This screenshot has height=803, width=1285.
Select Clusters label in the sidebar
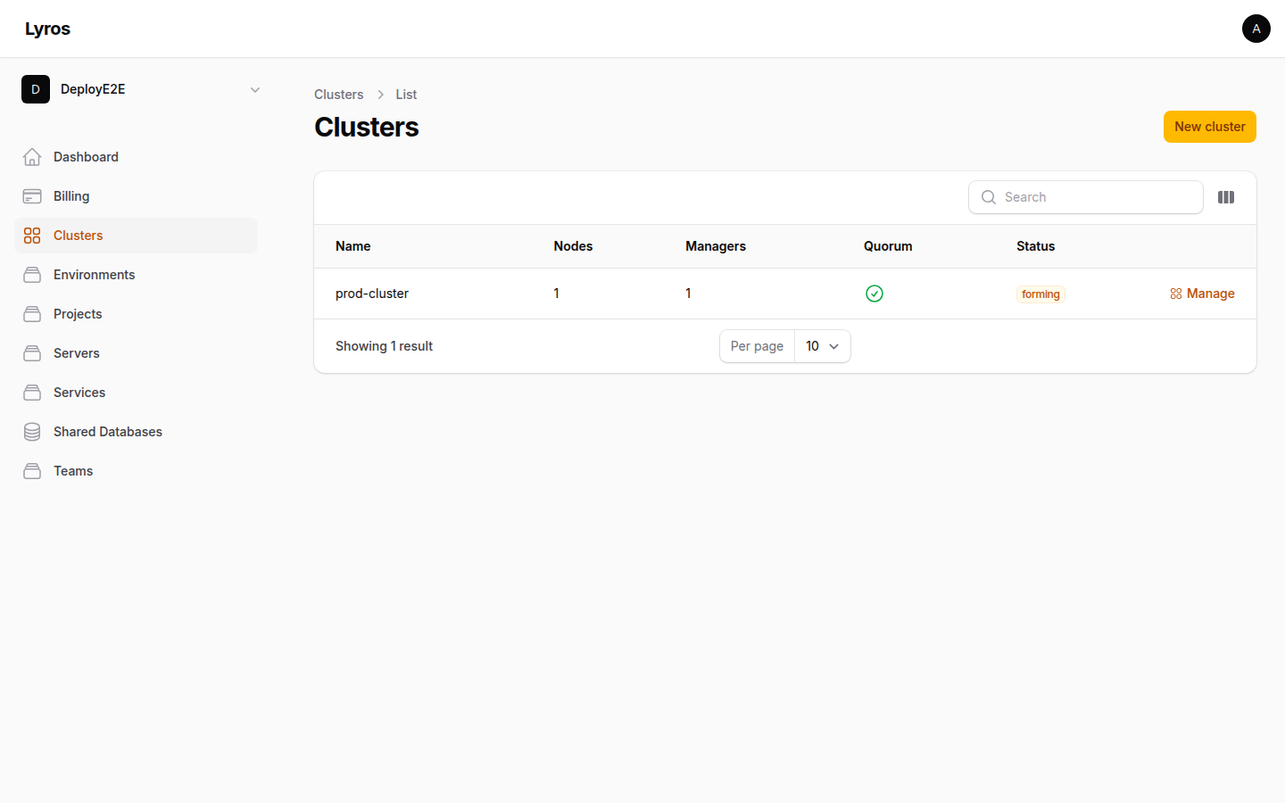(78, 236)
